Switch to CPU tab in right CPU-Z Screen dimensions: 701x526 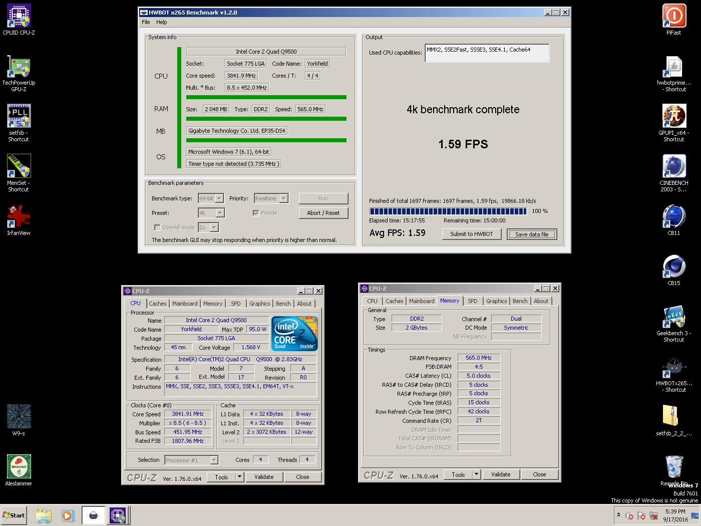[x=372, y=301]
